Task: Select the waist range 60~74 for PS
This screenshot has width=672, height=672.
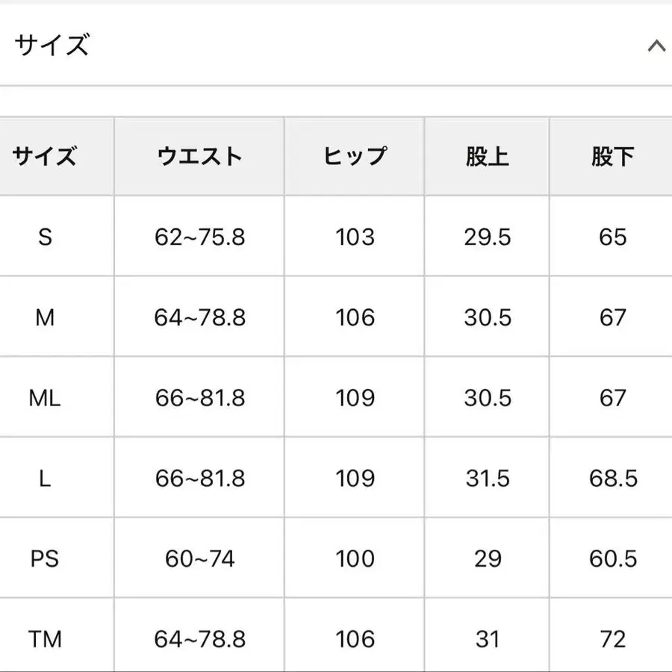Action: pos(199,558)
